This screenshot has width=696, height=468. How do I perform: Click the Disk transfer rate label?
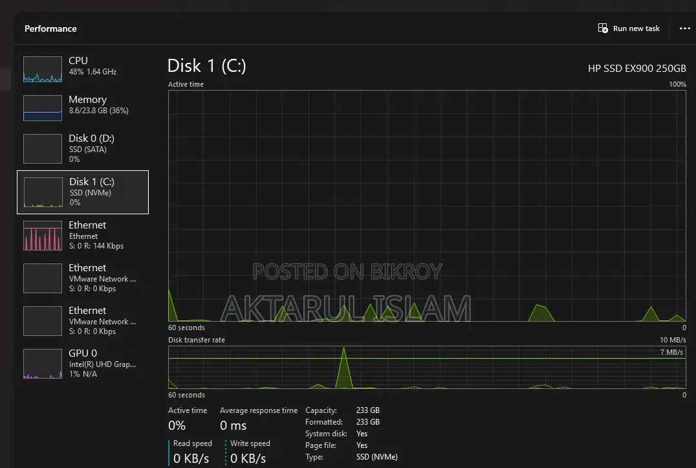197,340
